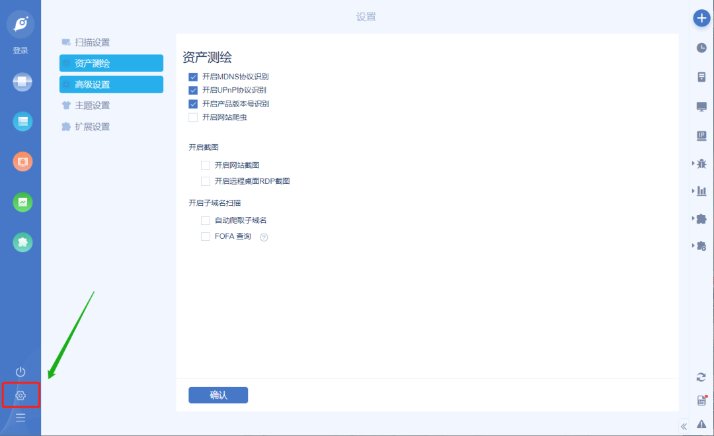Screen dimensions: 714x436
Task: Expand the arrow beside puzzle gear icon
Action: (693, 245)
